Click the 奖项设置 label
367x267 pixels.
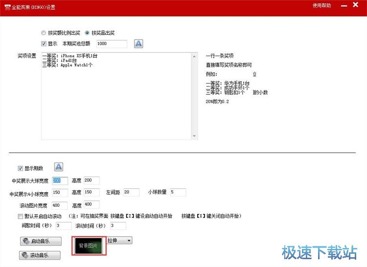point(27,56)
